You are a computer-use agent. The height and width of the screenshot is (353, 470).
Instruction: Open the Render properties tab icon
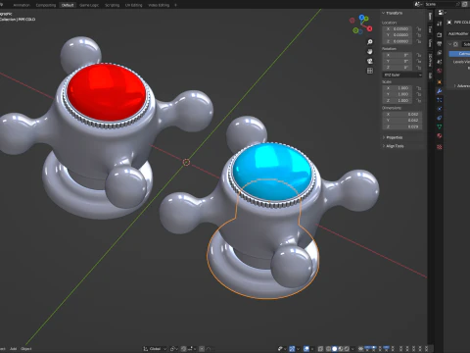(440, 34)
